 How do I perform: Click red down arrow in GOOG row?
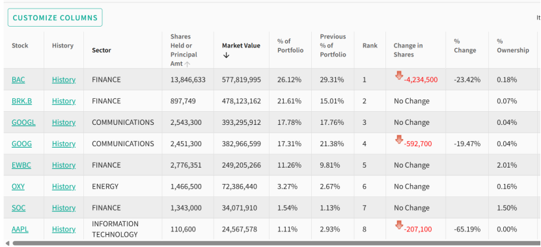pos(399,140)
